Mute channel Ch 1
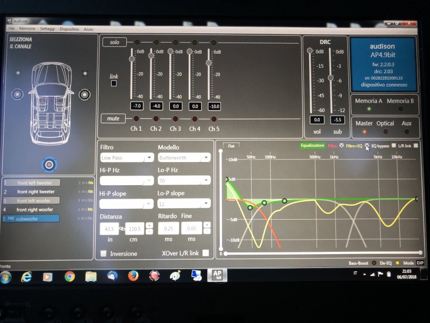Image resolution: width=430 pixels, height=323 pixels. click(x=137, y=118)
